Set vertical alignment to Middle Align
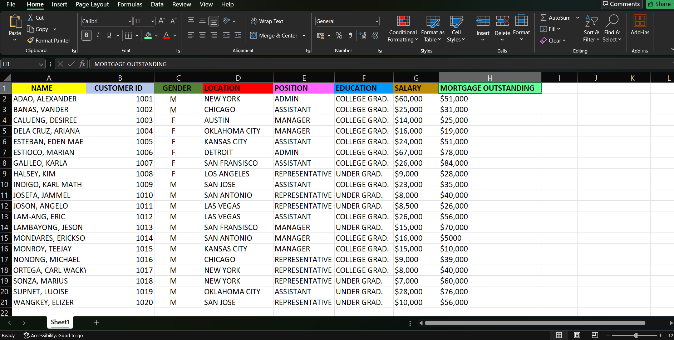 (202, 21)
